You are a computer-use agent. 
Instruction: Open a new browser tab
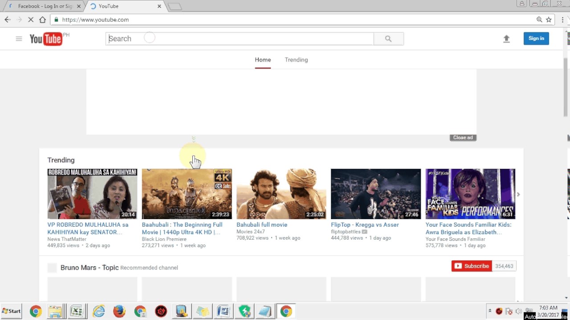pyautogui.click(x=175, y=6)
